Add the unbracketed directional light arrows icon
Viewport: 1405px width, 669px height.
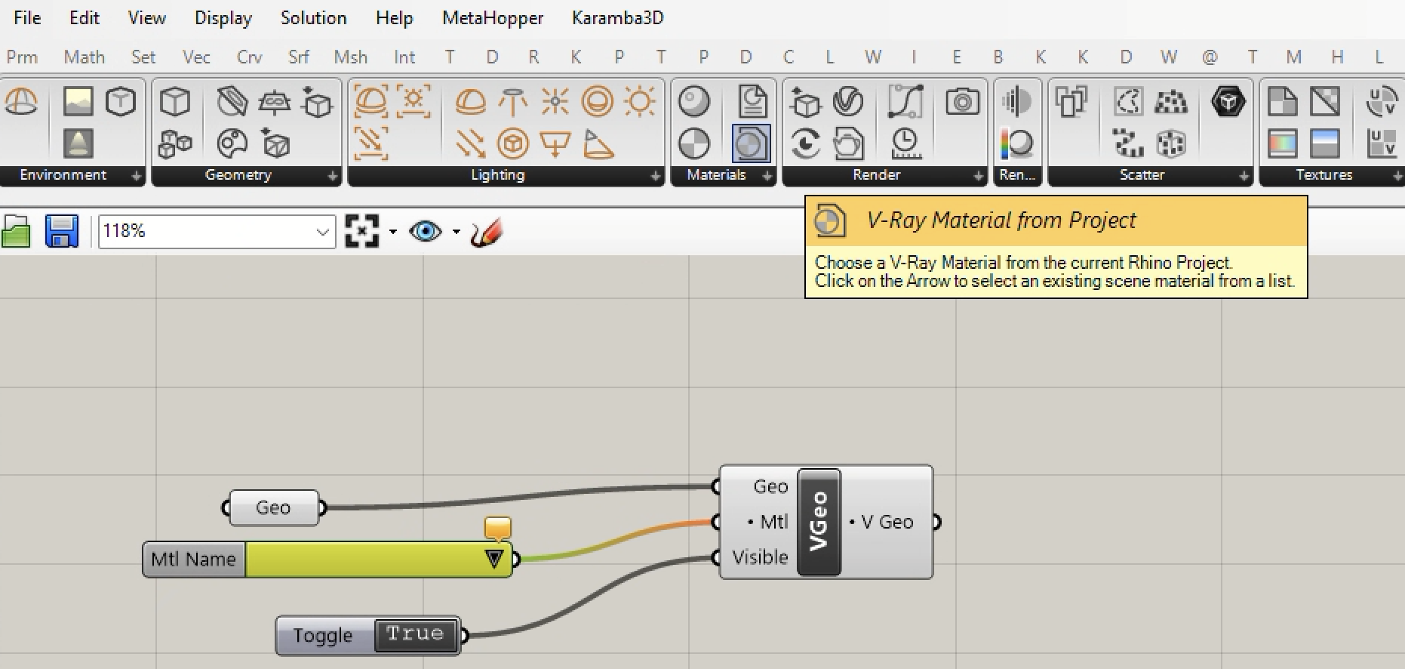(470, 143)
